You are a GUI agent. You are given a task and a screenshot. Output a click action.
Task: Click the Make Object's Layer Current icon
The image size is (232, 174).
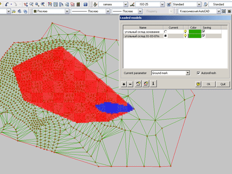(14, 11)
